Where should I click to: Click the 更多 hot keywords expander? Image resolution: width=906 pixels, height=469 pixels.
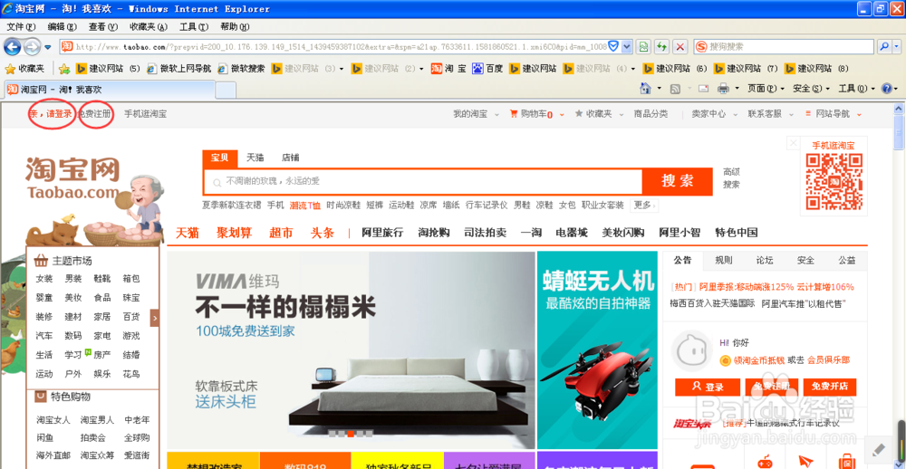click(645, 205)
